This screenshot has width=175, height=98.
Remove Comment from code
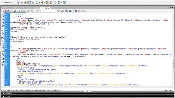(3, 48)
